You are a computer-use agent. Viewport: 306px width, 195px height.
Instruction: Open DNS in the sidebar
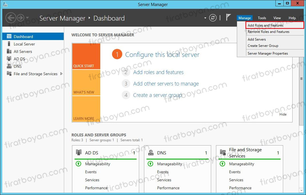click(33, 66)
